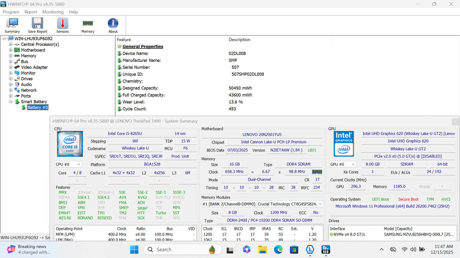Click the Windows Start button
The height and width of the screenshot is (258, 460).
click(x=134, y=250)
